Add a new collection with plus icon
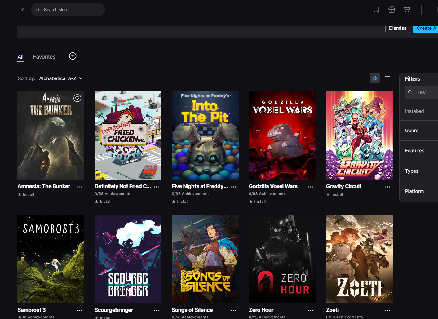Image resolution: width=438 pixels, height=319 pixels. click(73, 56)
